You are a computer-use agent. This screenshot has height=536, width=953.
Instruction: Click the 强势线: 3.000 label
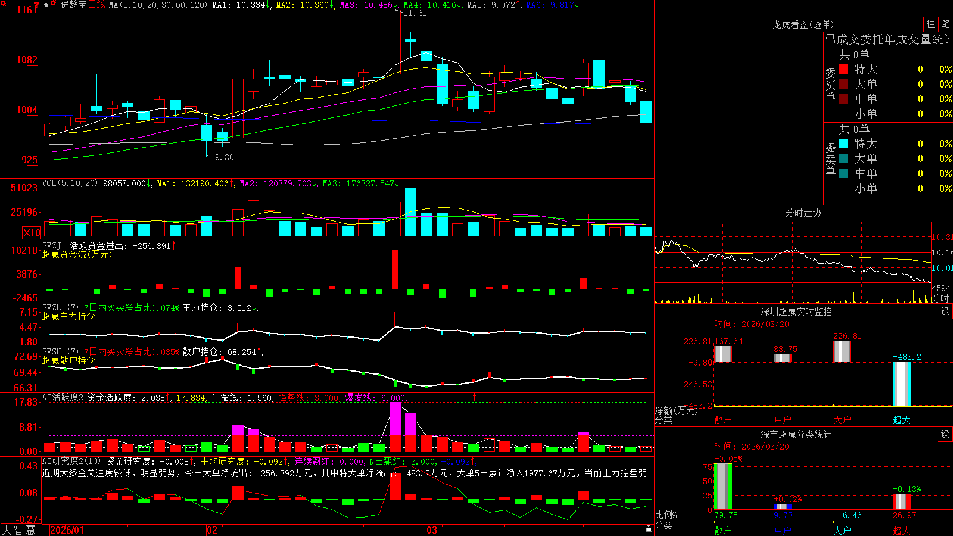point(309,397)
